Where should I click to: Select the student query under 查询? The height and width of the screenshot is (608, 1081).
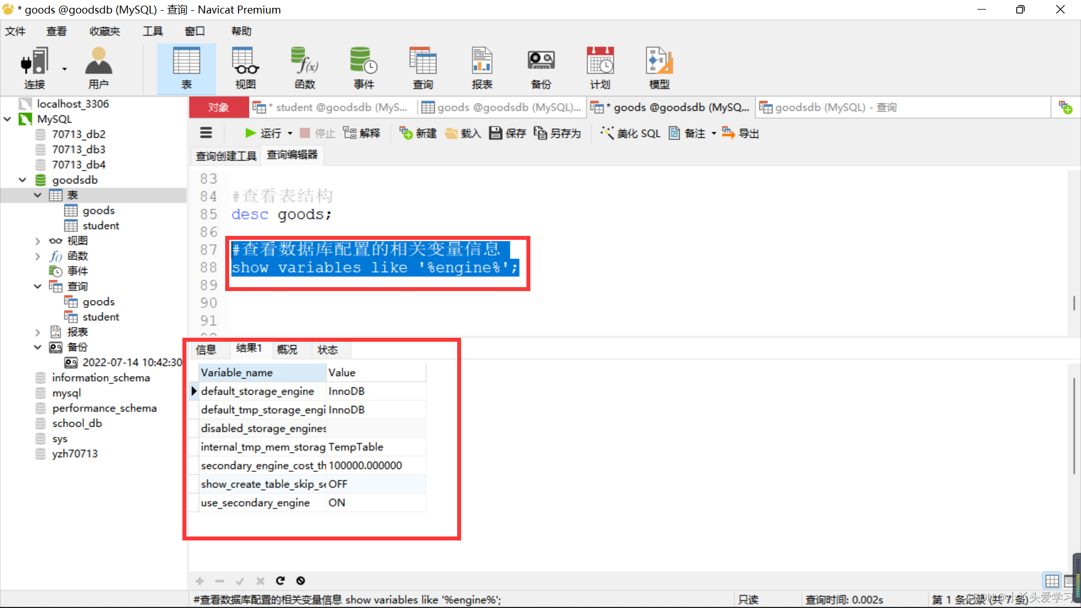pyautogui.click(x=101, y=316)
